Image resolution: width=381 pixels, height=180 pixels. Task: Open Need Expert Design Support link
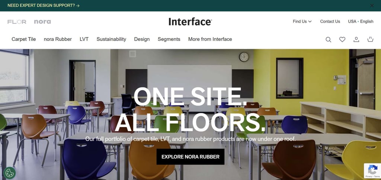44,5
